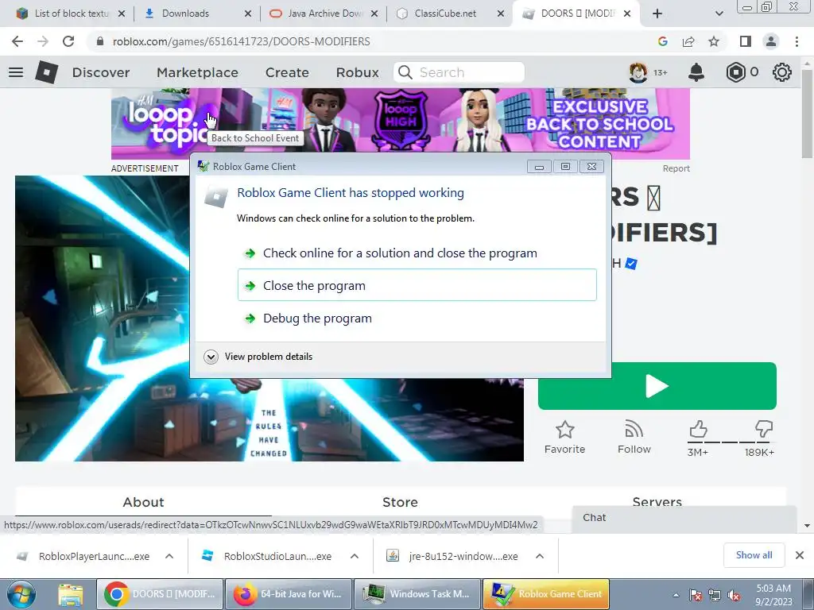Open Chrome three-dot menu
Screen dimensions: 814x610
click(797, 41)
